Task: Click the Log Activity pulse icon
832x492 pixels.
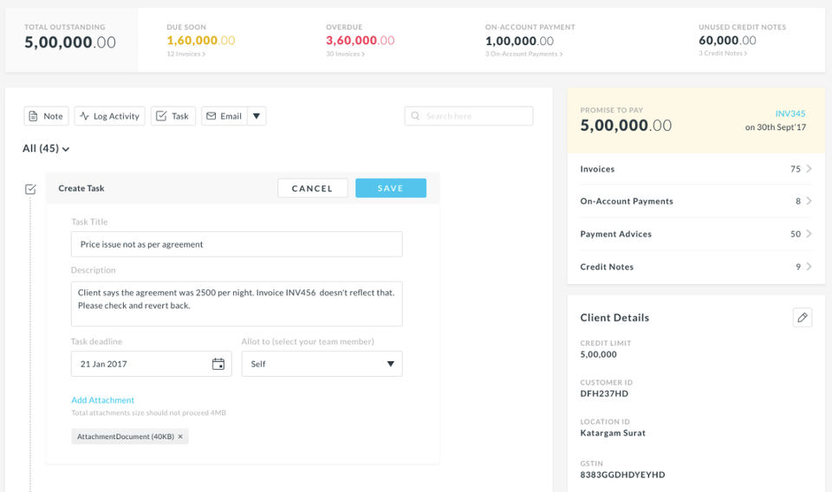Action: (84, 116)
